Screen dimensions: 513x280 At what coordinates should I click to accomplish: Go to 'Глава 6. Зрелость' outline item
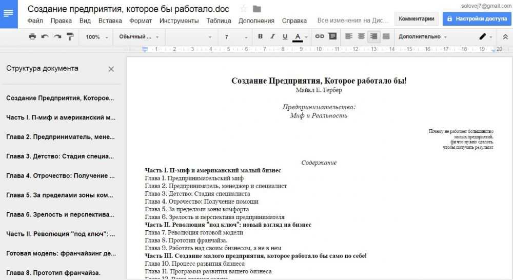coord(60,214)
